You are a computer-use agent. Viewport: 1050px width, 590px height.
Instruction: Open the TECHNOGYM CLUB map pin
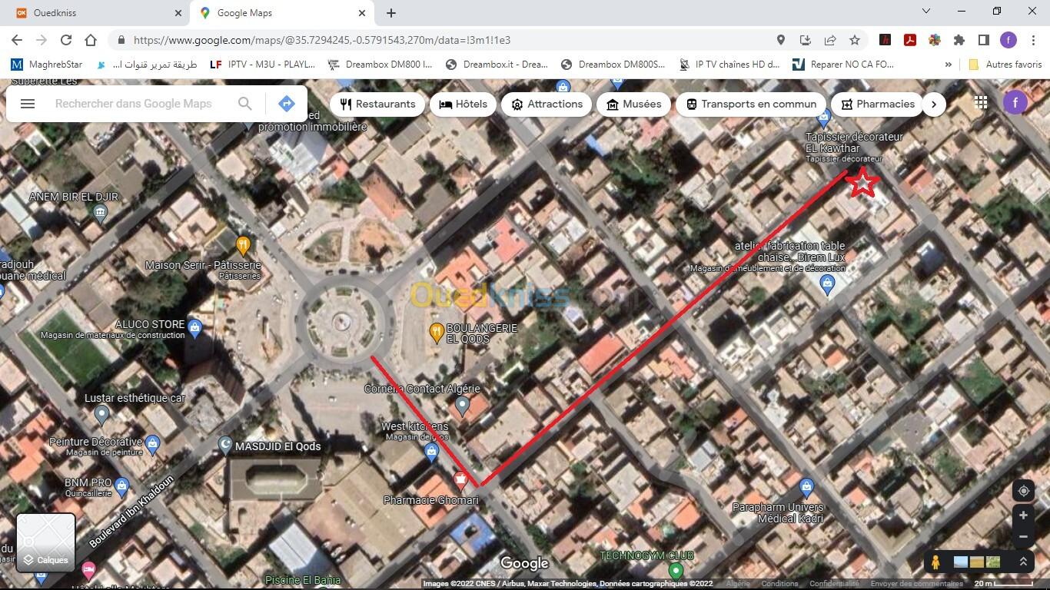676,571
